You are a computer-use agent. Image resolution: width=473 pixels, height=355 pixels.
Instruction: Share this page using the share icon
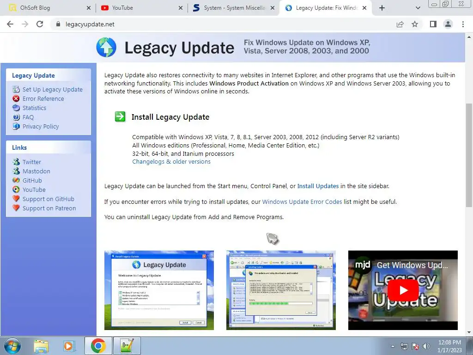(400, 24)
